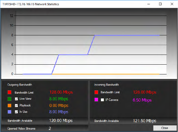Click the 8.00 Mbps Live View value
178x132 pixels.
tap(59, 99)
